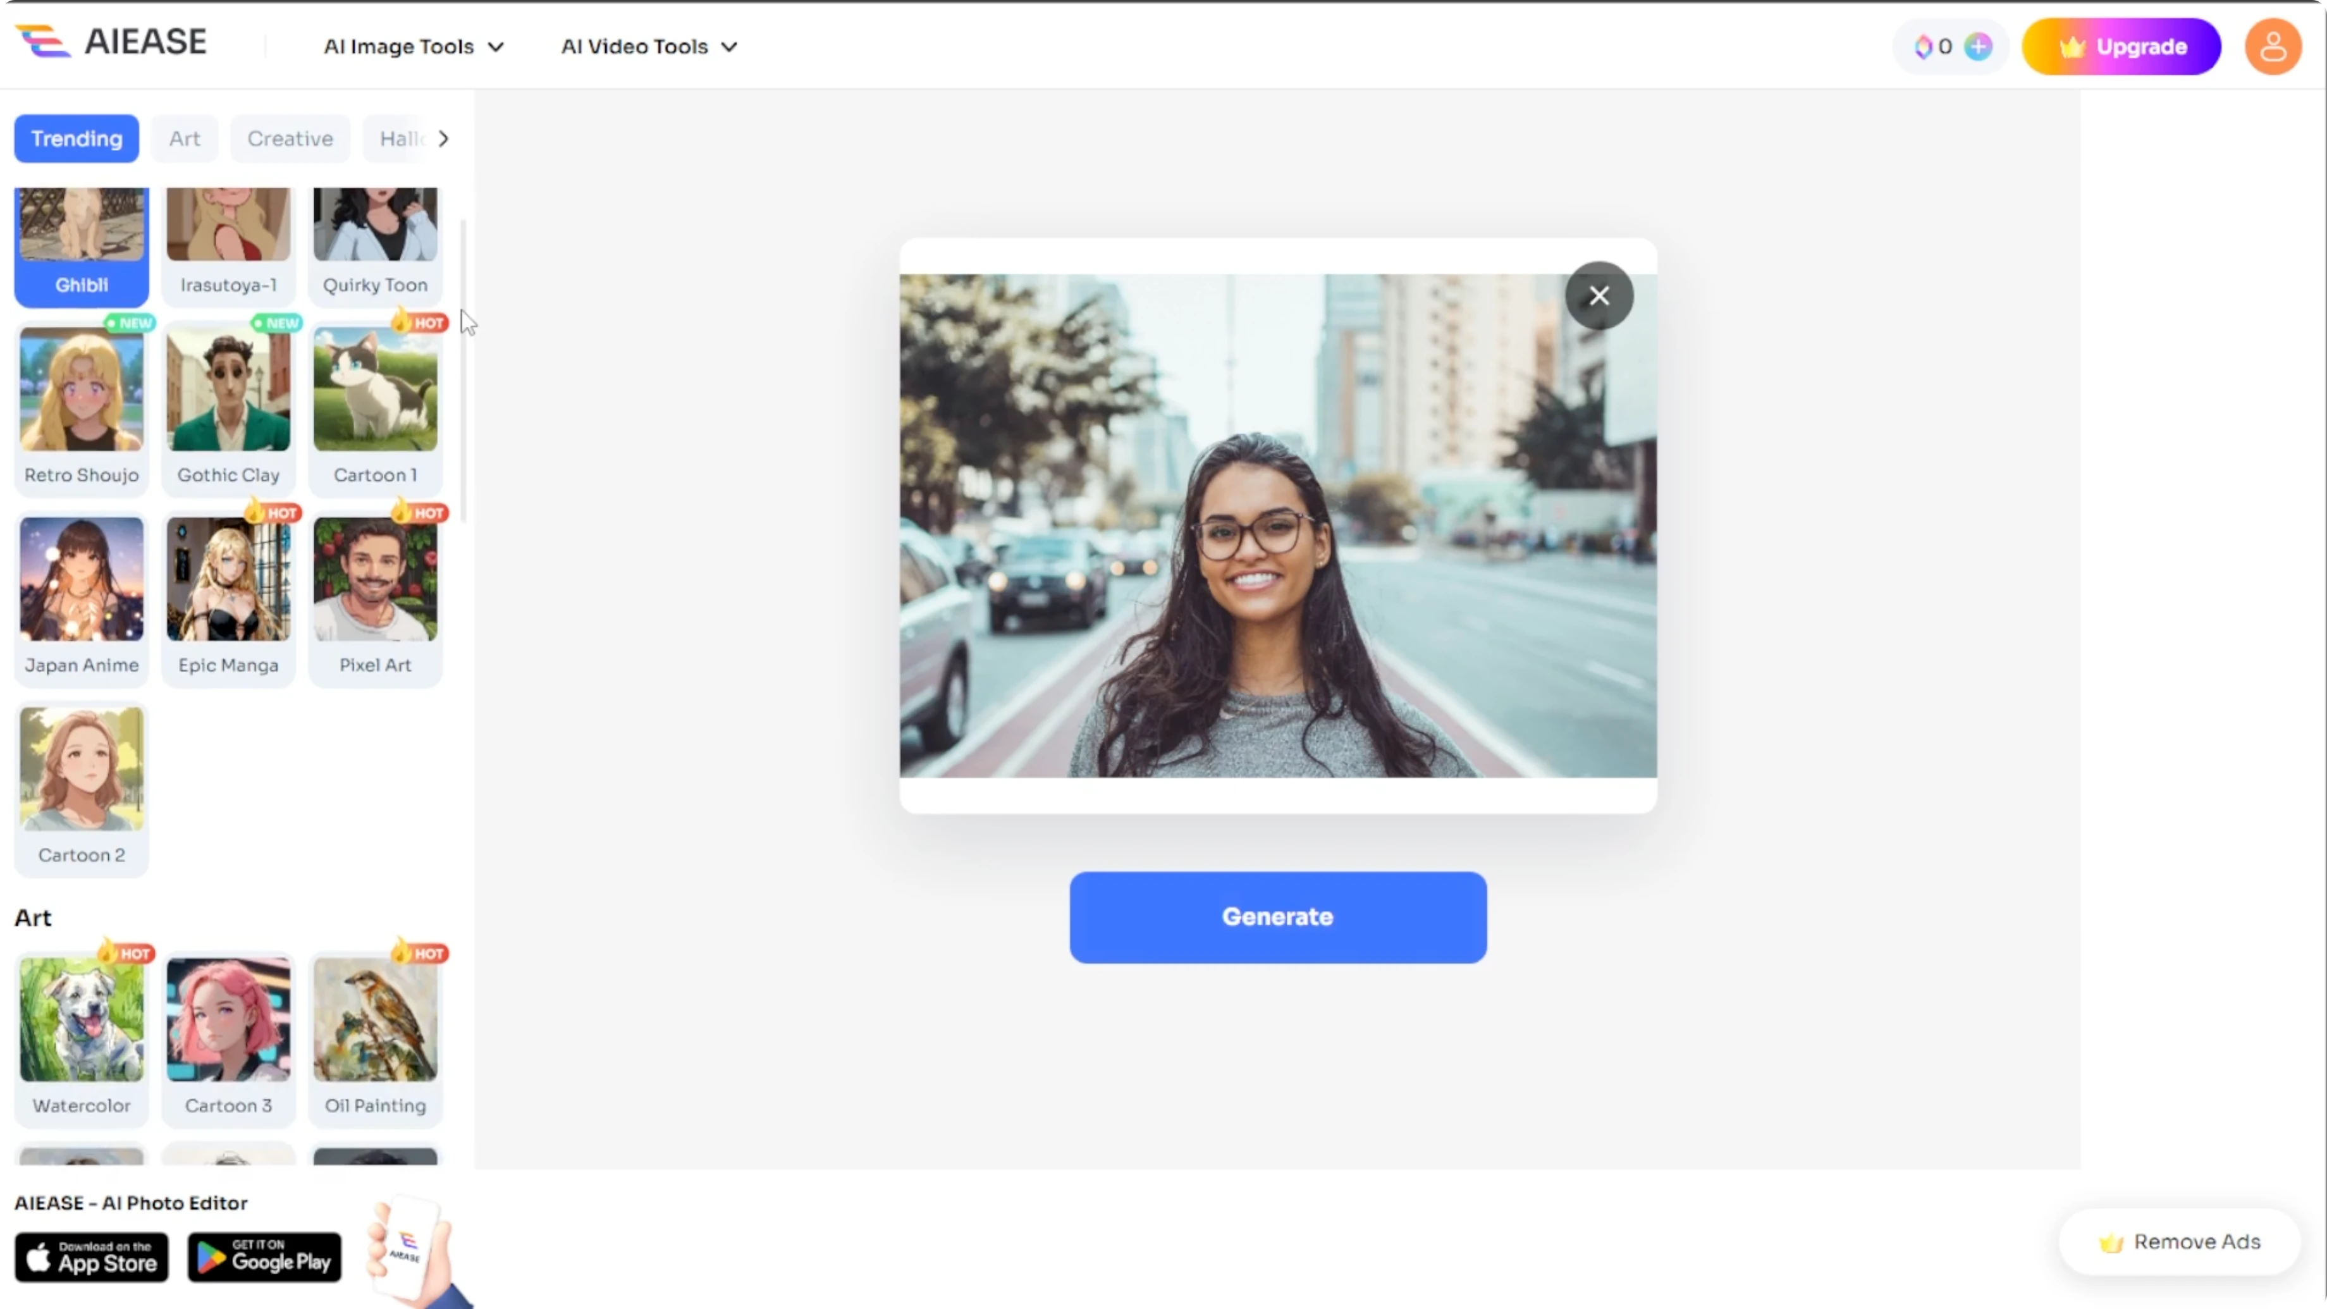Screen dimensions: 2327x1309
Task: Click the Generate button
Action: (1277, 916)
